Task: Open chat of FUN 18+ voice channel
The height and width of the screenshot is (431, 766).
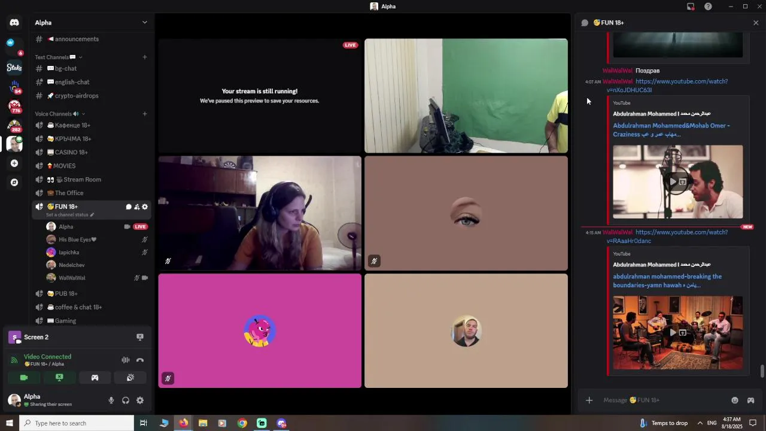Action: (129, 207)
